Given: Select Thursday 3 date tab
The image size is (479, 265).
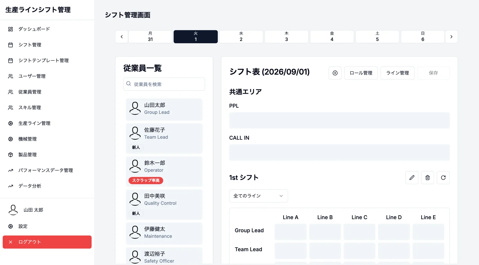Looking at the screenshot, I should click(x=286, y=37).
